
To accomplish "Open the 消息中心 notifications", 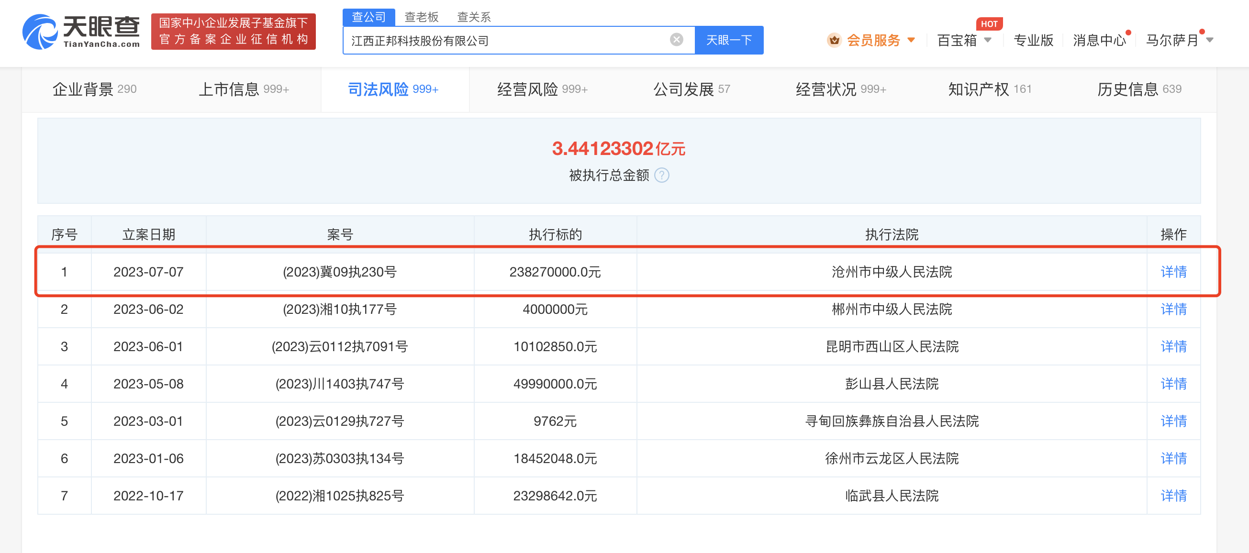I will coord(1099,40).
